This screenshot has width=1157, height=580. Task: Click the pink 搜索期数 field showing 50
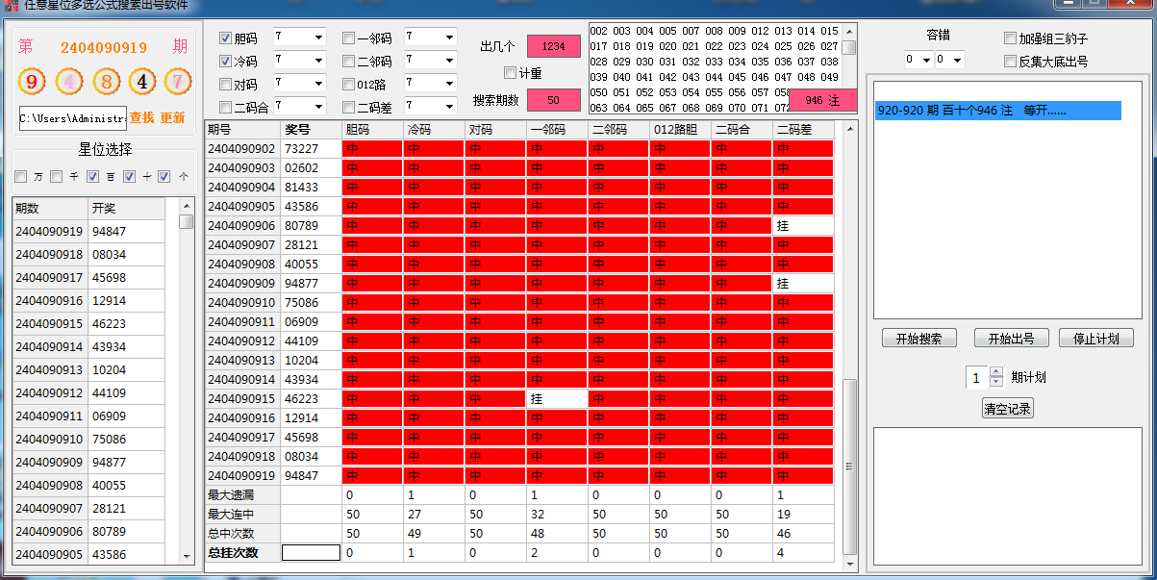point(553,100)
